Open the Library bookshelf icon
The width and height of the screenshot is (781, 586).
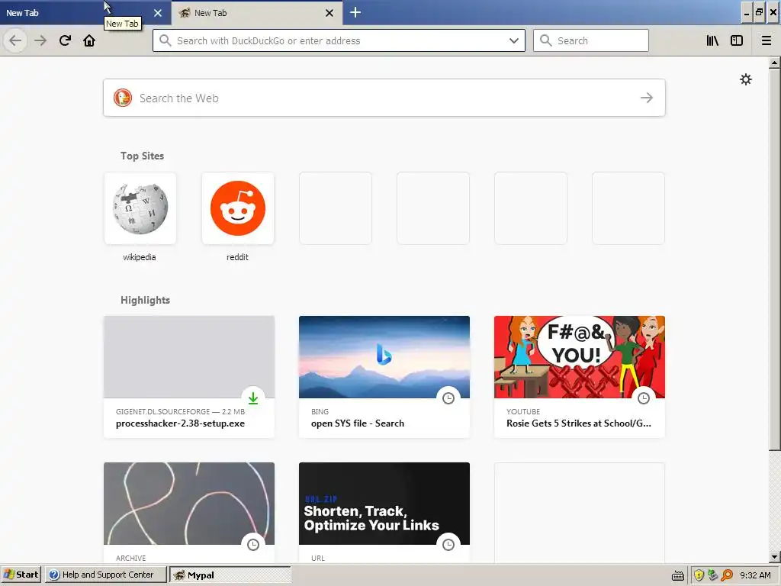[x=712, y=40]
